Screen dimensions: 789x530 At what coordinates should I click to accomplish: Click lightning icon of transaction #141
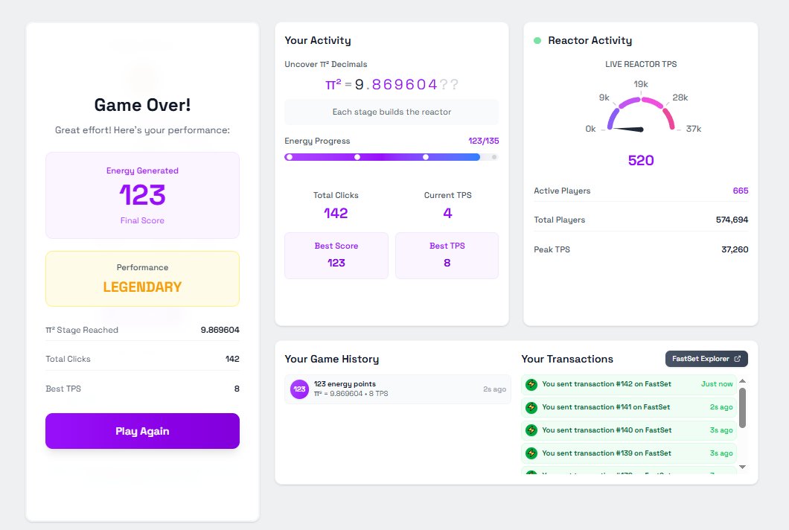click(x=531, y=408)
